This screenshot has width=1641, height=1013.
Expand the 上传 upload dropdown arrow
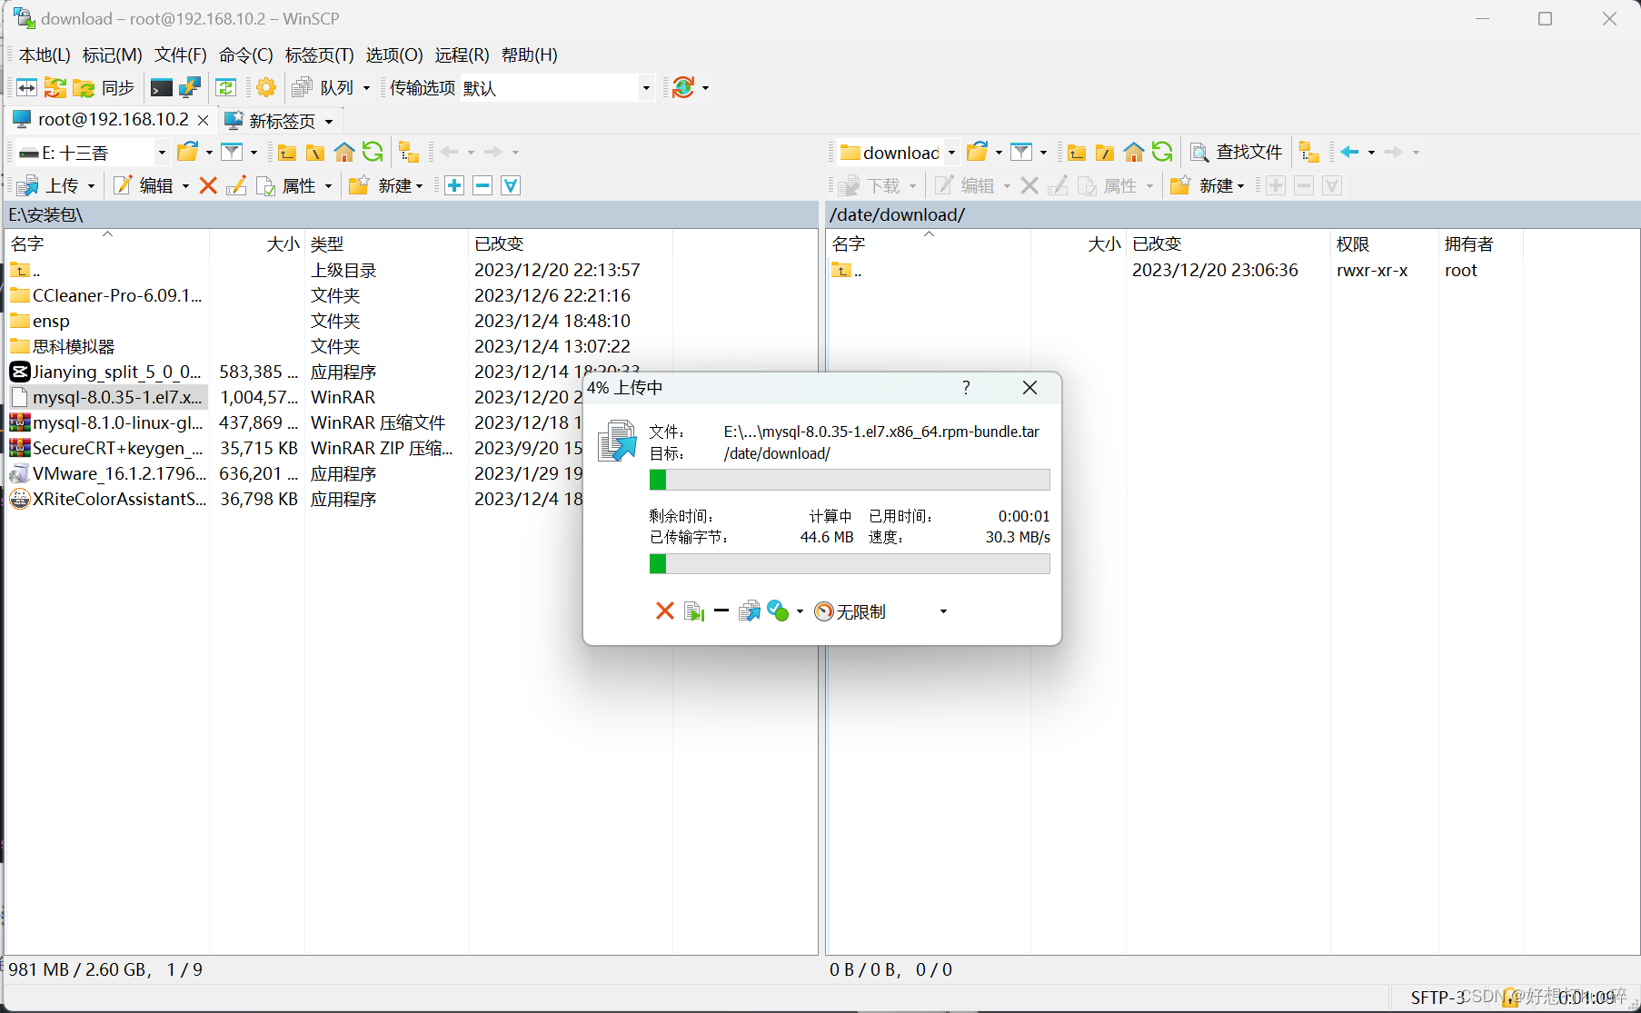coord(91,186)
